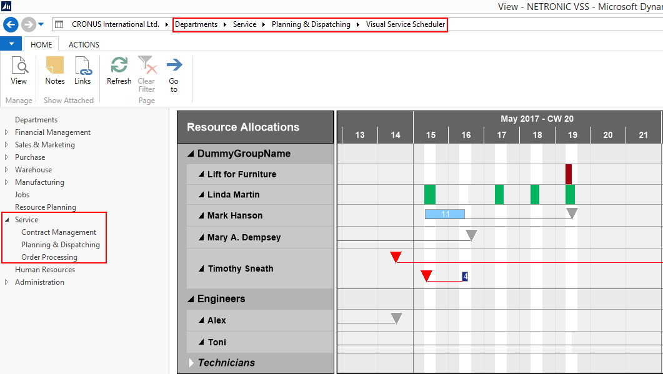Open Planning & Dispatching from the breadcrumb
This screenshot has height=374, width=663.
click(x=311, y=24)
